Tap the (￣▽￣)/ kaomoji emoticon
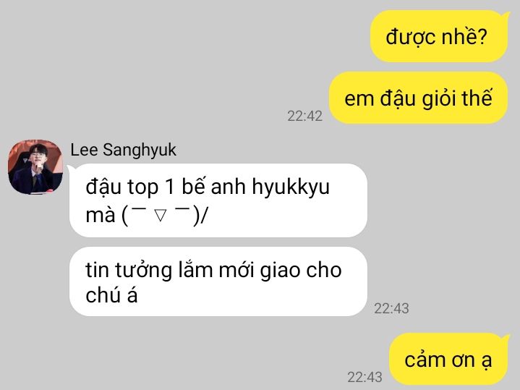520x390 pixels. [x=164, y=216]
